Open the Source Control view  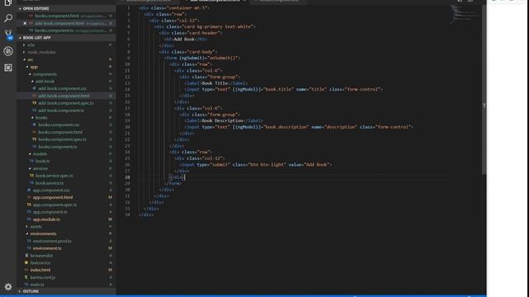pos(8,34)
